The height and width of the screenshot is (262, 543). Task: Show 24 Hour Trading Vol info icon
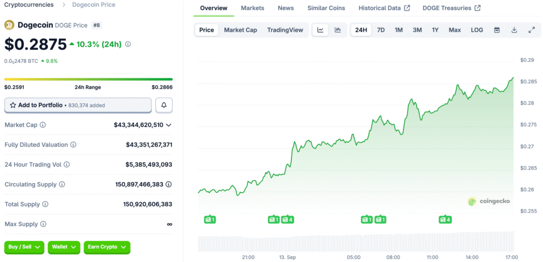[x=66, y=165]
